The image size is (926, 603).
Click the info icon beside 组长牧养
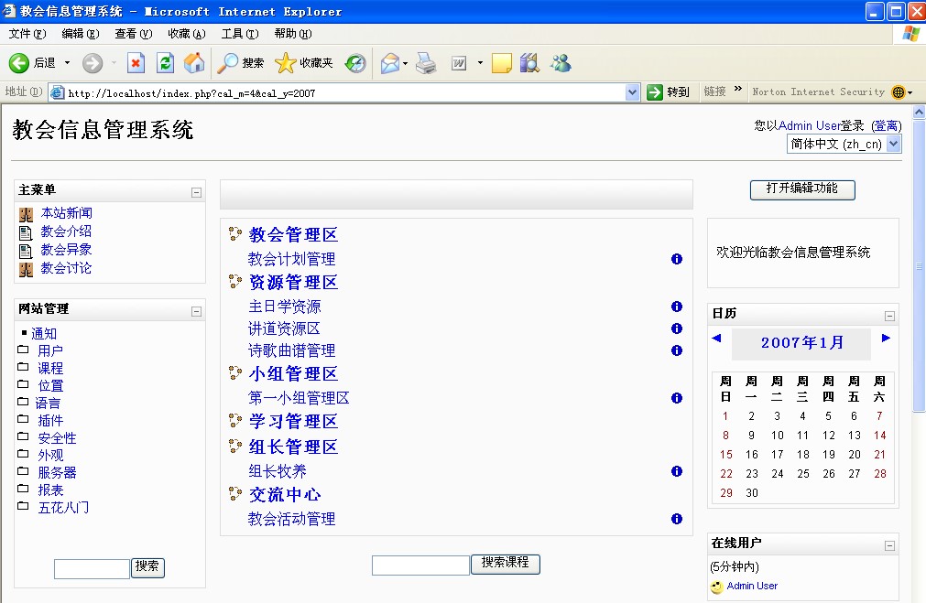click(677, 471)
